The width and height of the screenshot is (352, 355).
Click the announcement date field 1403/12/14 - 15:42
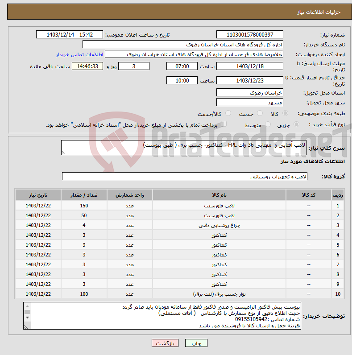pyautogui.click(x=70, y=35)
